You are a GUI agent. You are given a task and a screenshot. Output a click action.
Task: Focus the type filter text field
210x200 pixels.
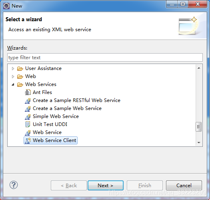click(105, 58)
